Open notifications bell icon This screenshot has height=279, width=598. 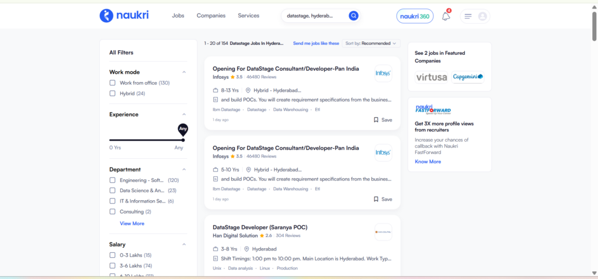[446, 16]
